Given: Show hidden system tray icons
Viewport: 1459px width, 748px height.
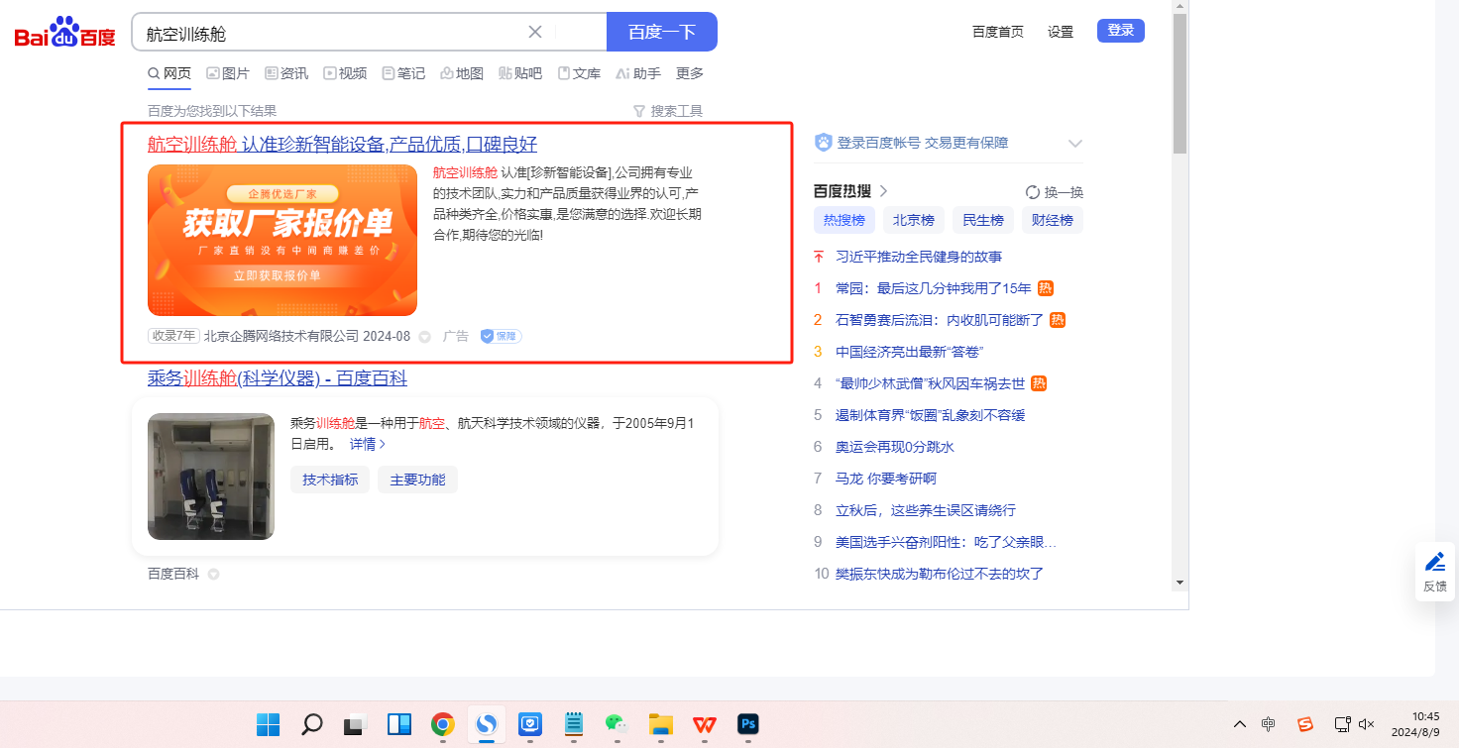Looking at the screenshot, I should (x=1239, y=724).
